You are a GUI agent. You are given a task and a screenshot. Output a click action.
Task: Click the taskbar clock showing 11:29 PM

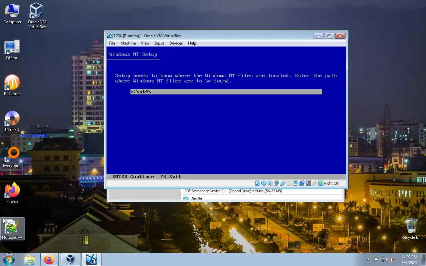(409, 260)
